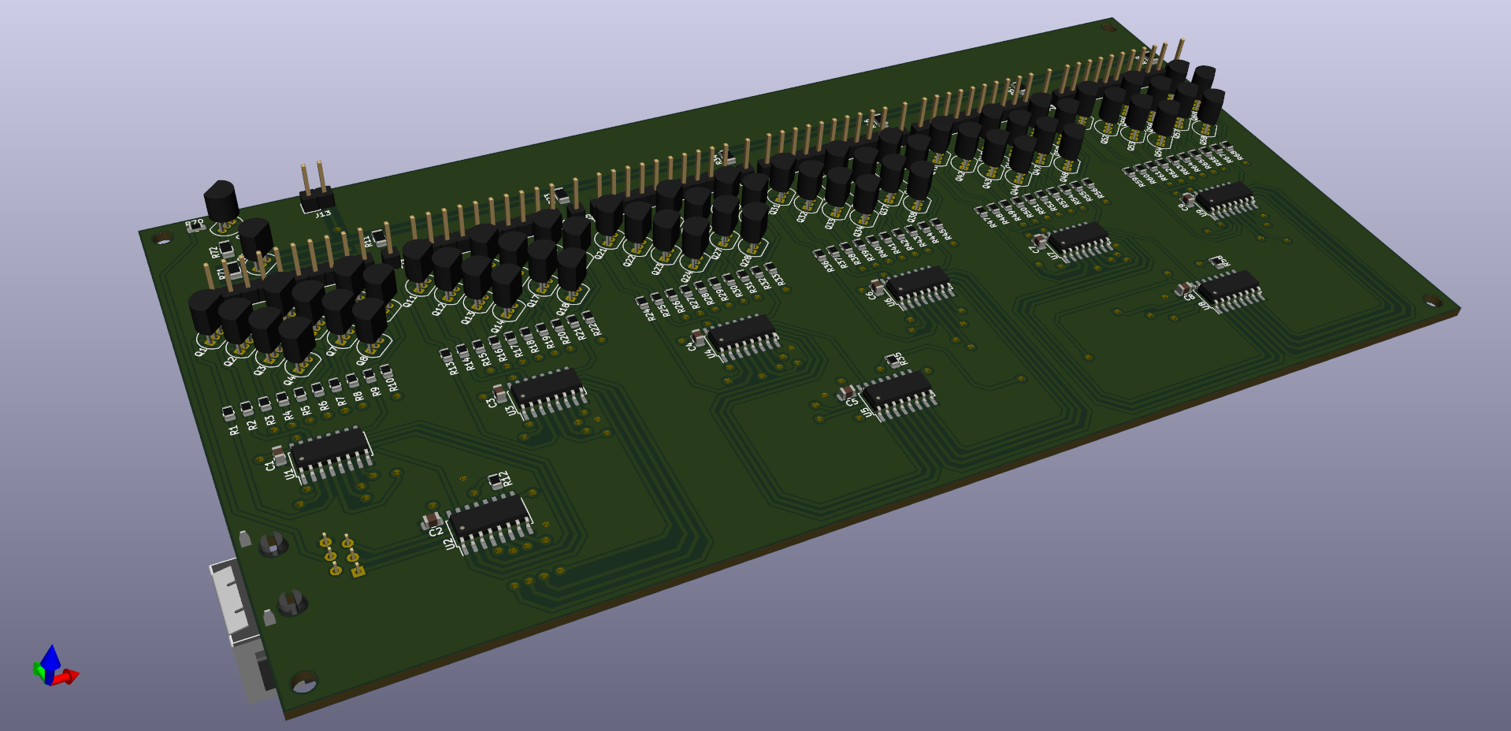The image size is (1511, 731).
Task: Select the U4 chip beside capacitor C4
Action: pyautogui.click(x=742, y=336)
